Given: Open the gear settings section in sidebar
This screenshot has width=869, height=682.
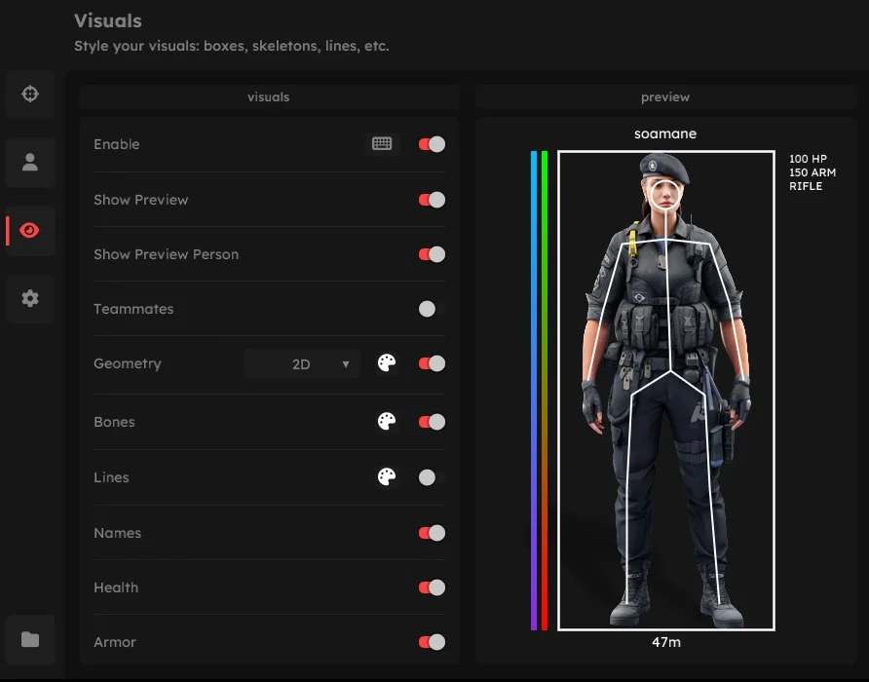Looking at the screenshot, I should click(30, 299).
